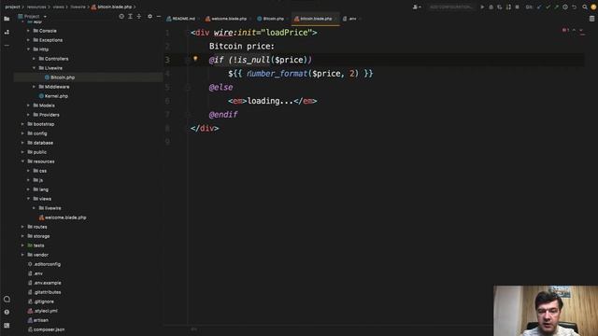Screen dimensions: 598x336
Task: Click the Git push arrow icon
Action: 557,7
